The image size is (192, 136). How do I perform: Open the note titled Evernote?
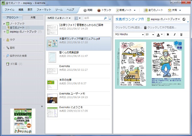(79, 71)
